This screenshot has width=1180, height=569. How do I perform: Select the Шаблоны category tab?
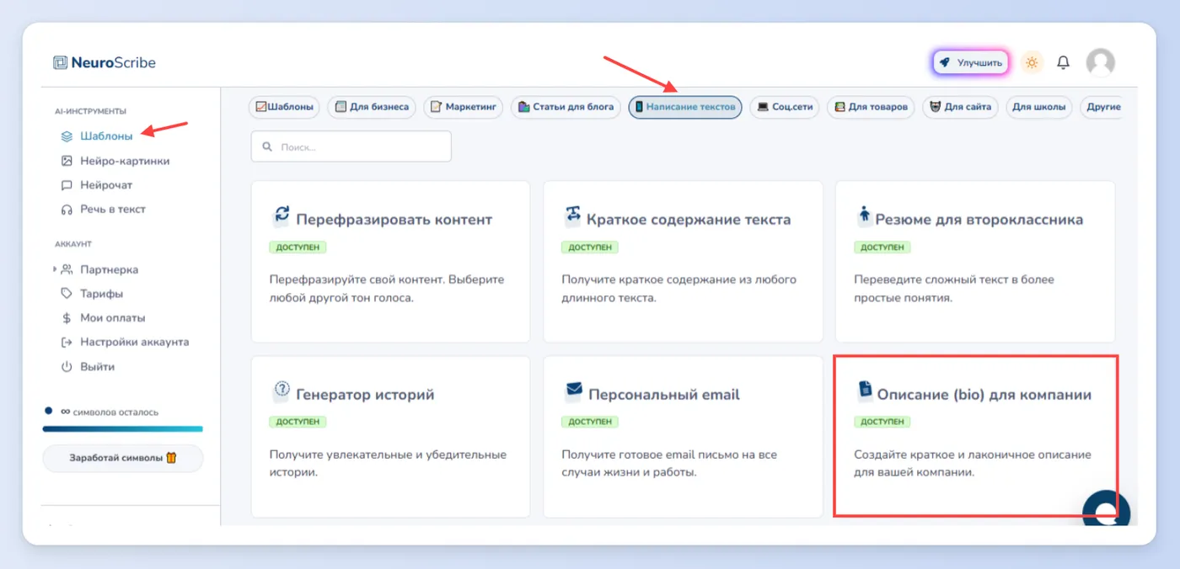285,108
